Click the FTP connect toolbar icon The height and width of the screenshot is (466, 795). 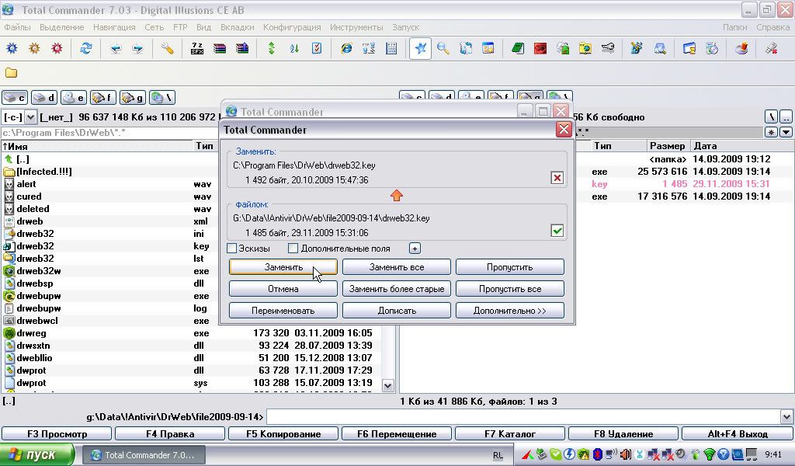369,49
